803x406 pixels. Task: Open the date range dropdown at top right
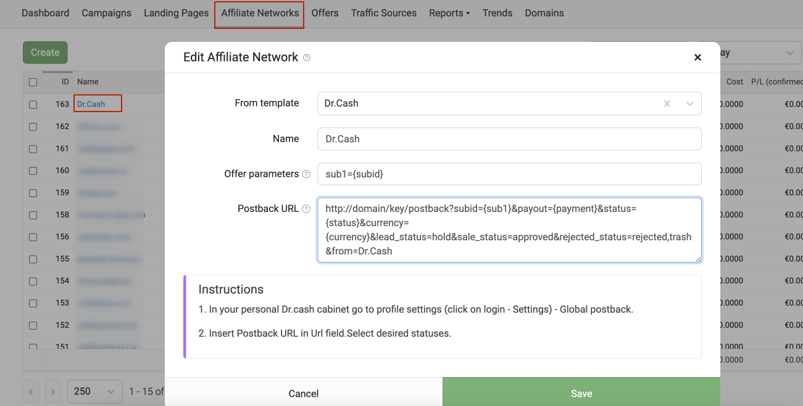pos(761,53)
